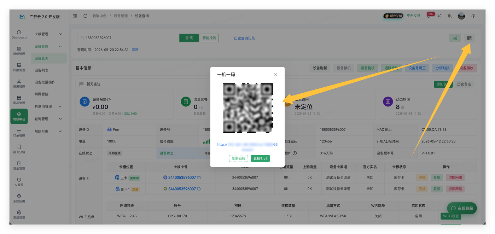
Task: Open 渠道管理 in the sidebar
Action: pos(19,83)
